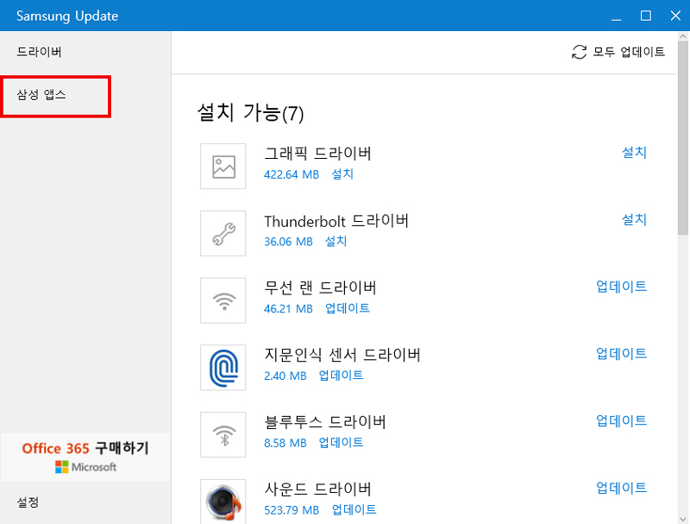
Task: Click the vertical scrollbar thumb
Action: [x=683, y=138]
